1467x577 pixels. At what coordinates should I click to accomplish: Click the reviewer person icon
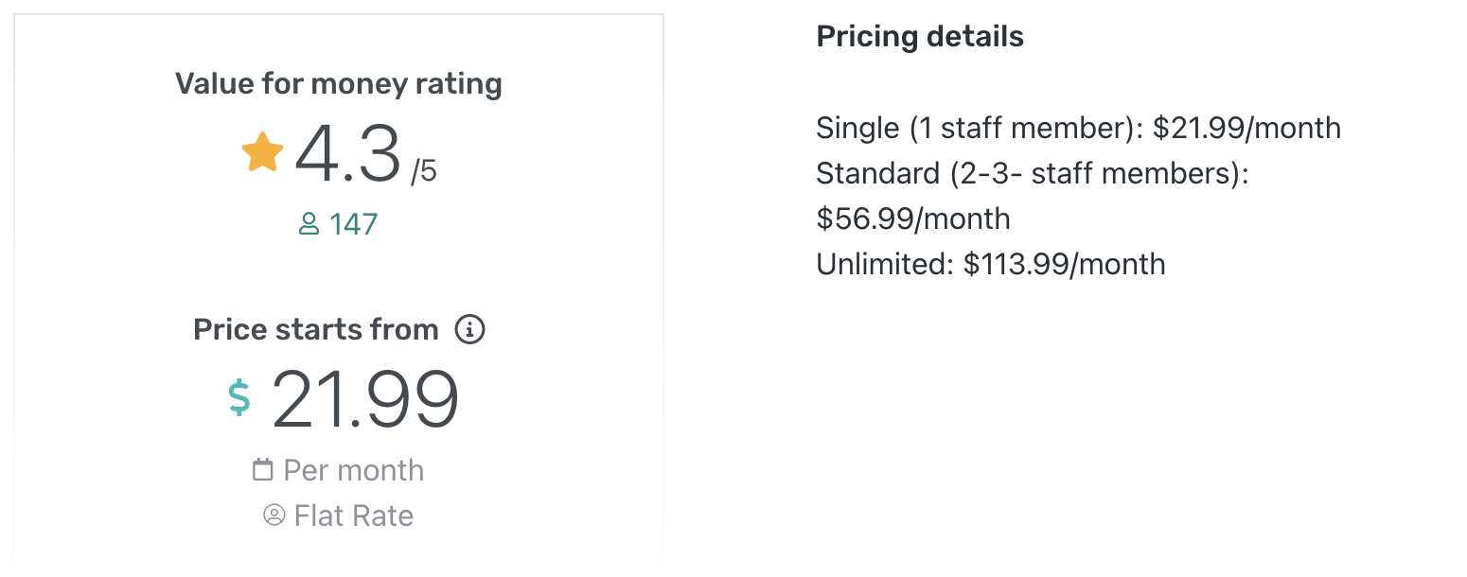(309, 224)
